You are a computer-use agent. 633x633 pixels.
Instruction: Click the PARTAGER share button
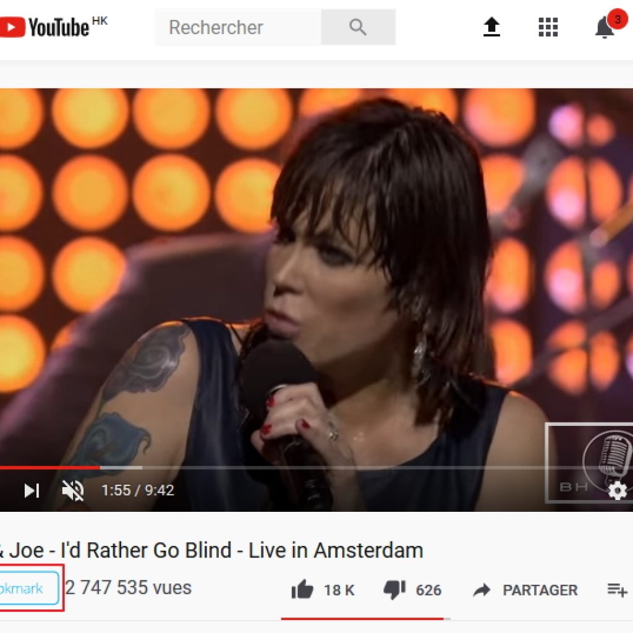coord(526,590)
